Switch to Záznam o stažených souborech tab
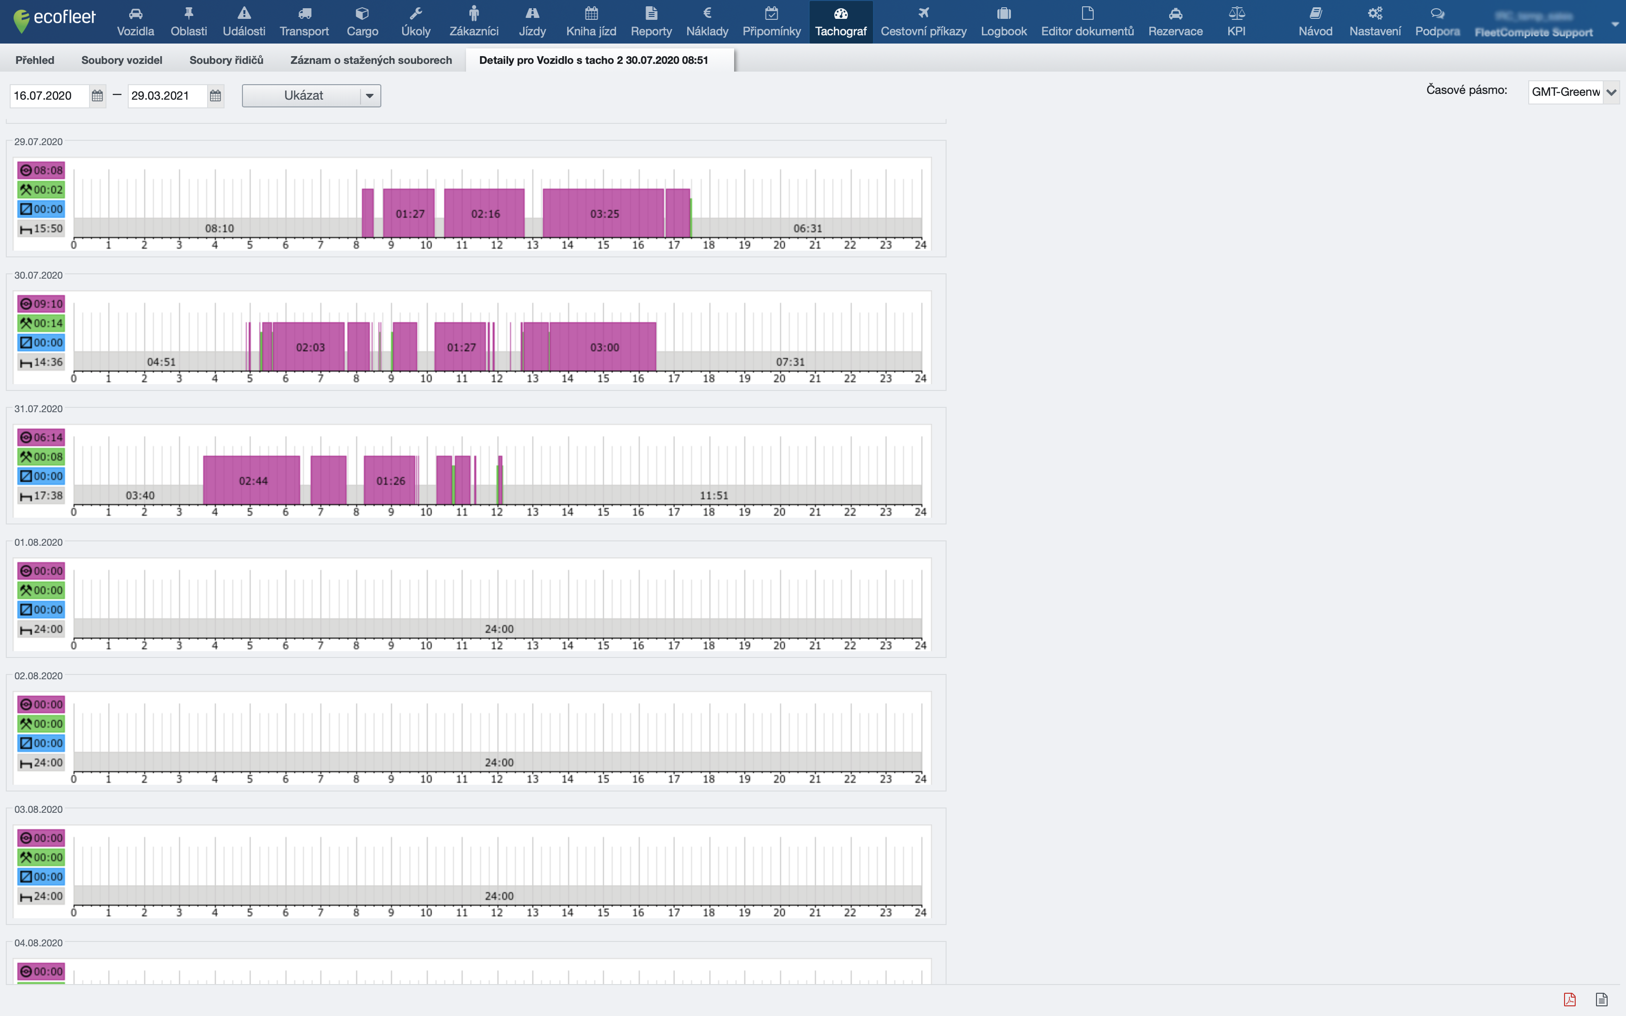This screenshot has height=1016, width=1626. click(371, 60)
